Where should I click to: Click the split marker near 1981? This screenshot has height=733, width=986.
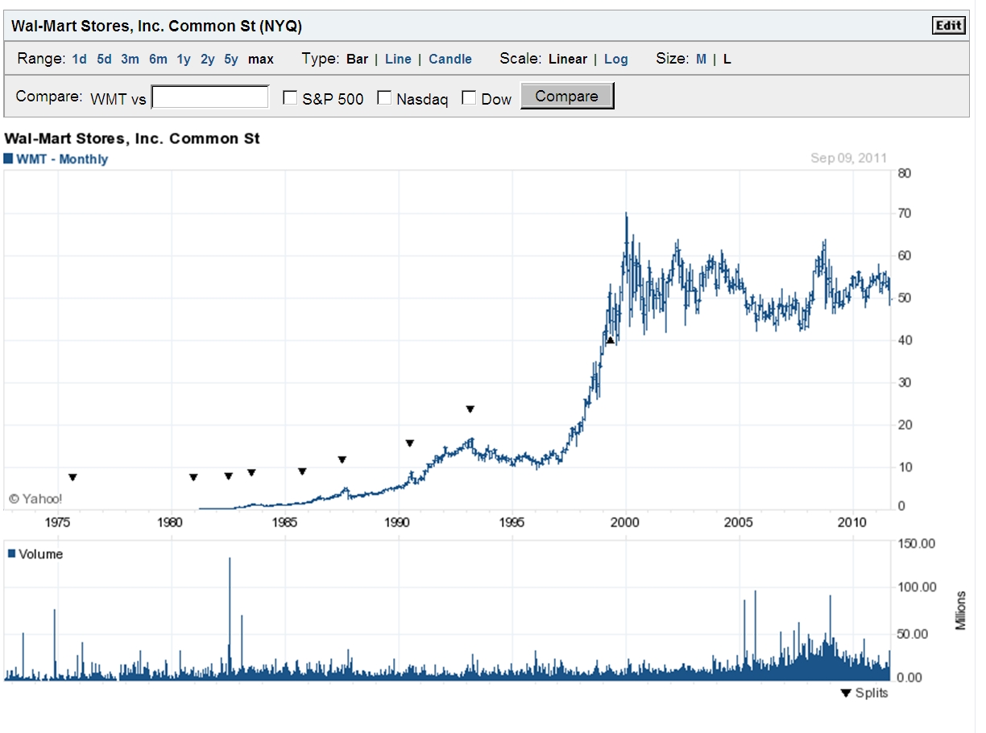click(193, 477)
